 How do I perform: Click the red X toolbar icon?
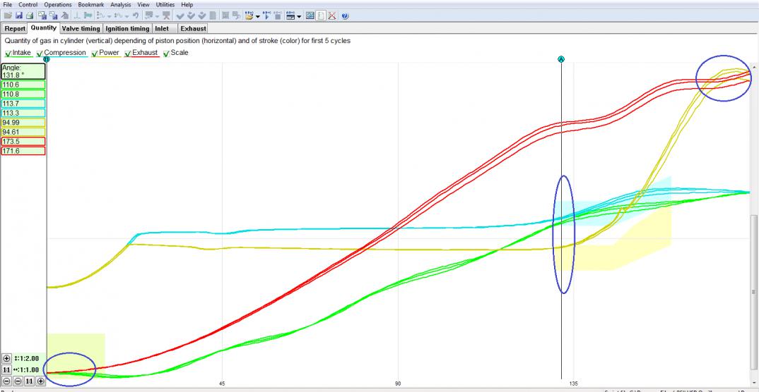[x=331, y=15]
